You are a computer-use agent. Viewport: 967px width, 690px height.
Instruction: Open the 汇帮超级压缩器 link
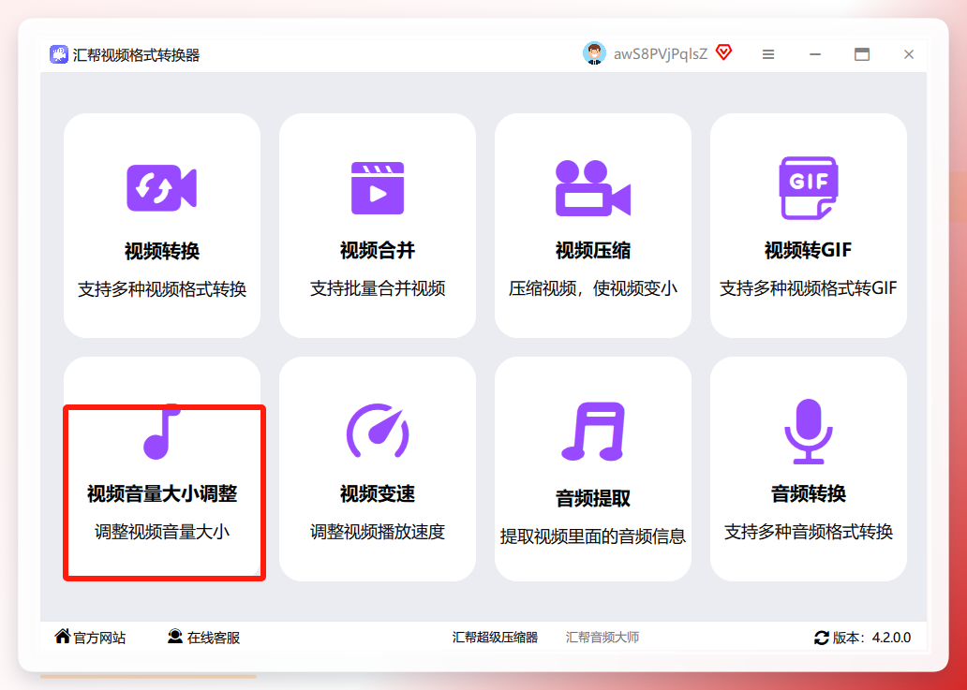coord(495,638)
